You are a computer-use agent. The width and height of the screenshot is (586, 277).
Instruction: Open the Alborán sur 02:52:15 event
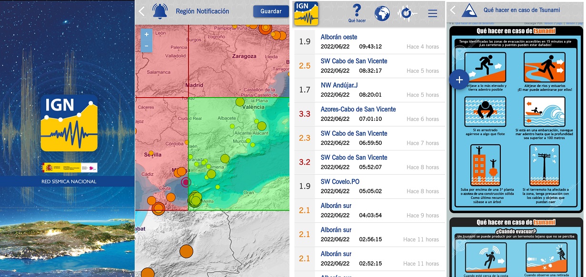(370, 259)
